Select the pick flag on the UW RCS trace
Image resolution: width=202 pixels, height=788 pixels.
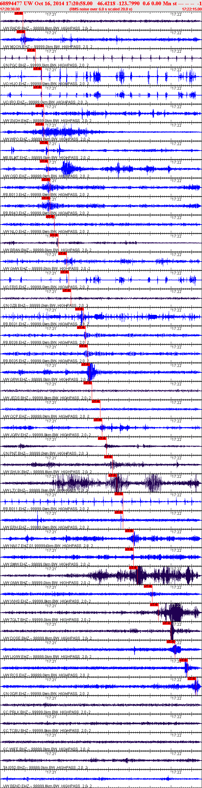(x=184, y=660)
